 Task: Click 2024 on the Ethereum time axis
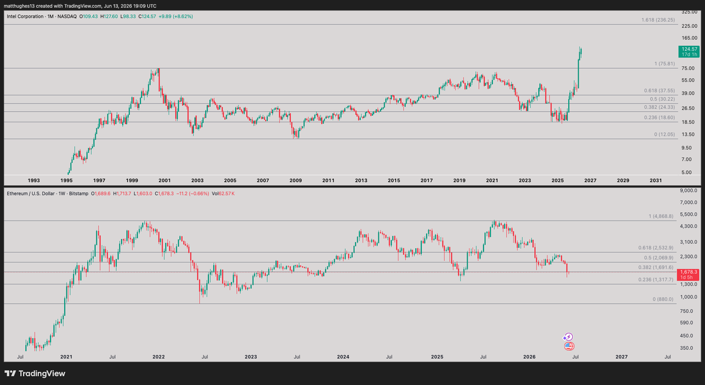click(x=344, y=357)
